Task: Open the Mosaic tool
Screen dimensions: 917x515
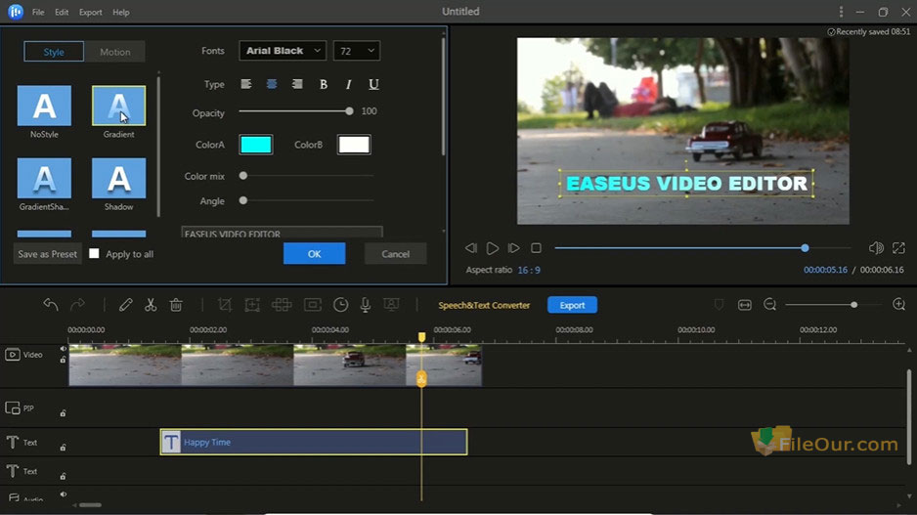Action: (282, 305)
